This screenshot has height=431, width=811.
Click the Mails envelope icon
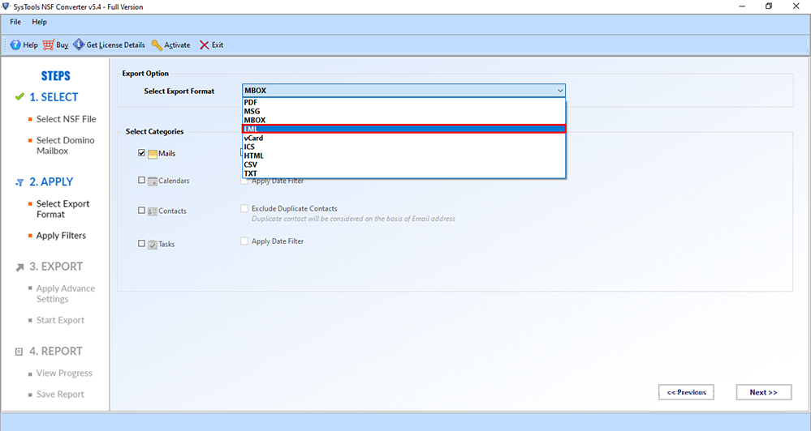[153, 154]
